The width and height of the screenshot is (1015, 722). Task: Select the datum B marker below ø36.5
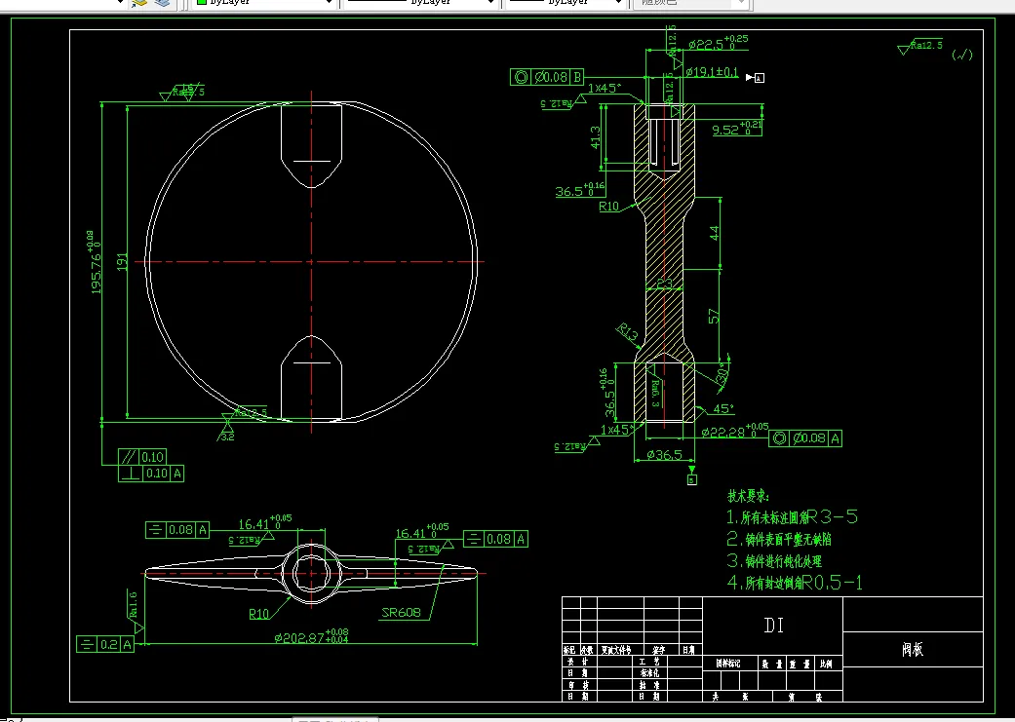point(692,476)
